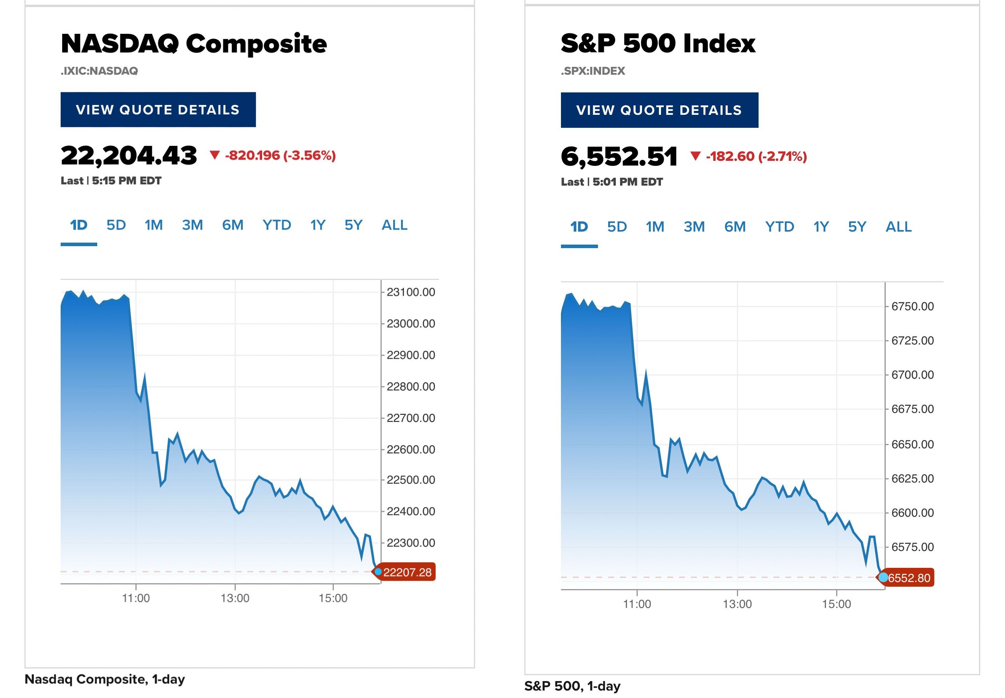1005x698 pixels.
Task: Switch NASDAQ chart to the 1M range
Action: click(154, 225)
